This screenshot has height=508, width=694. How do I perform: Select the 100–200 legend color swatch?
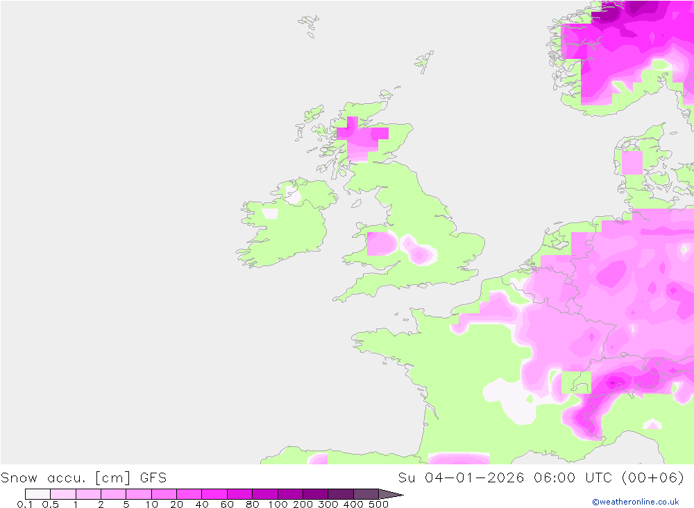tap(290, 494)
